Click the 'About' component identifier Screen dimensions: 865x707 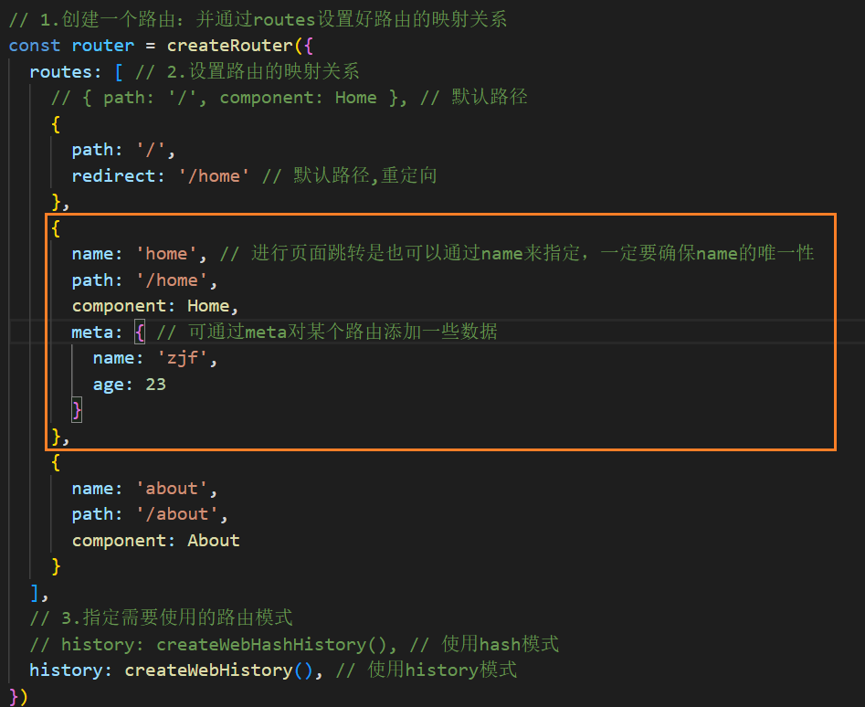tap(214, 541)
